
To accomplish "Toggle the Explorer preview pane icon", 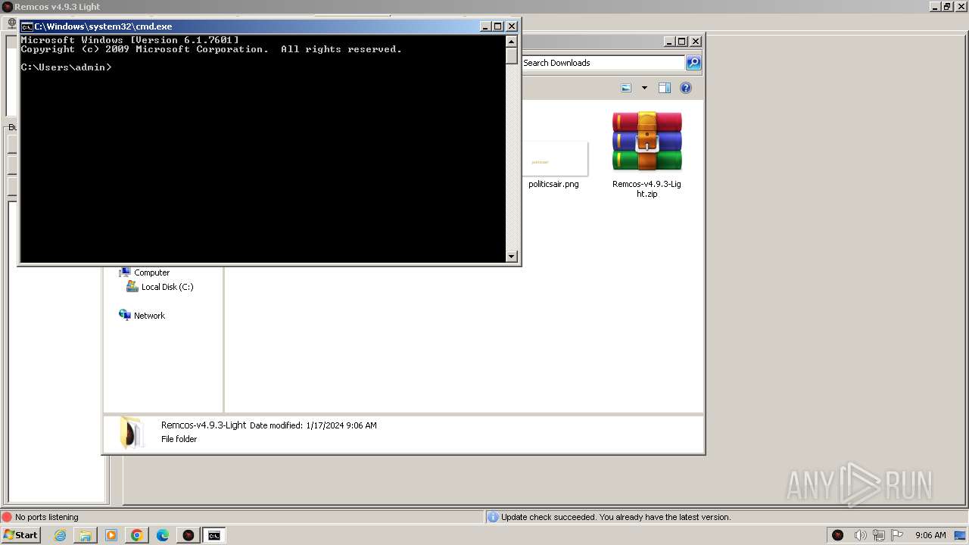I will 665,88.
